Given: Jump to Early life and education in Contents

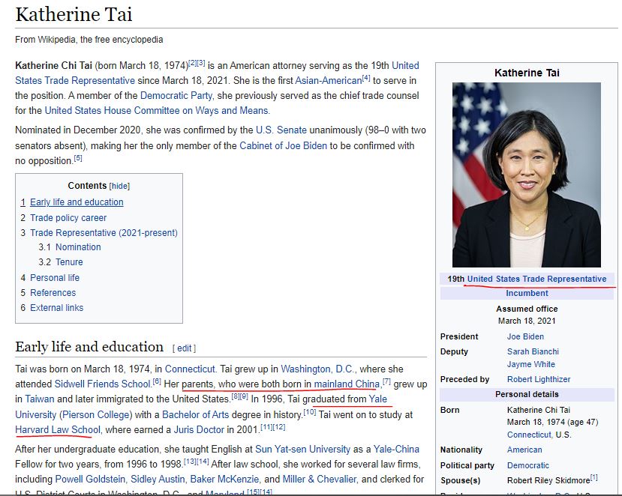Looking at the screenshot, I should point(77,202).
